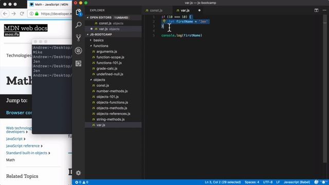Click browser back arrow in MDN window
The width and height of the screenshot is (329, 185).
pyautogui.click(x=5, y=14)
